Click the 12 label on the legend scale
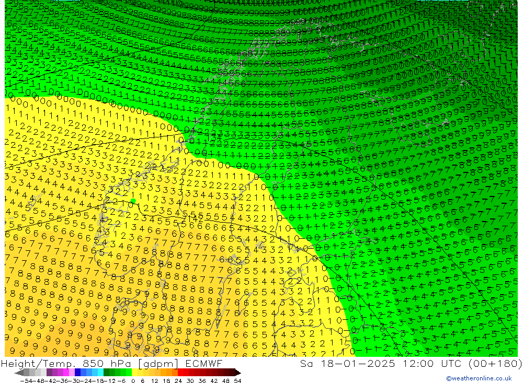Viewport: 523px width, 383px height. coord(154,381)
